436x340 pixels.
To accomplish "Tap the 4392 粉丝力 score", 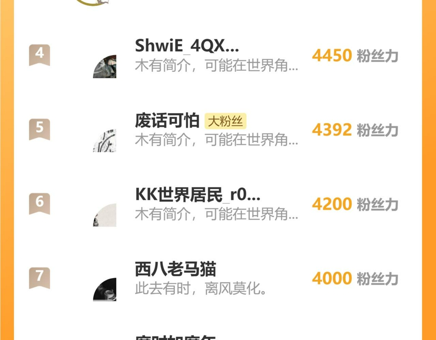I will coord(355,130).
